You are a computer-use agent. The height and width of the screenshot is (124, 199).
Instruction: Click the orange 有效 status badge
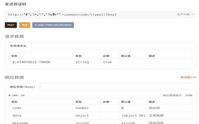click(25, 25)
